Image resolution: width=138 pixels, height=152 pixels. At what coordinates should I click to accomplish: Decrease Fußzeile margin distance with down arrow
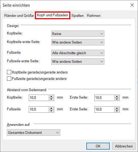pos(51,111)
